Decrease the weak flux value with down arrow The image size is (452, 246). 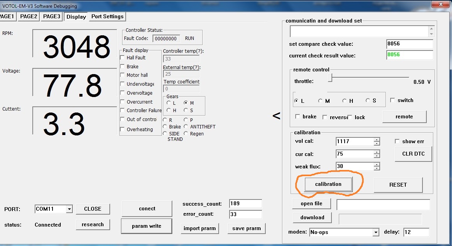coord(377,168)
